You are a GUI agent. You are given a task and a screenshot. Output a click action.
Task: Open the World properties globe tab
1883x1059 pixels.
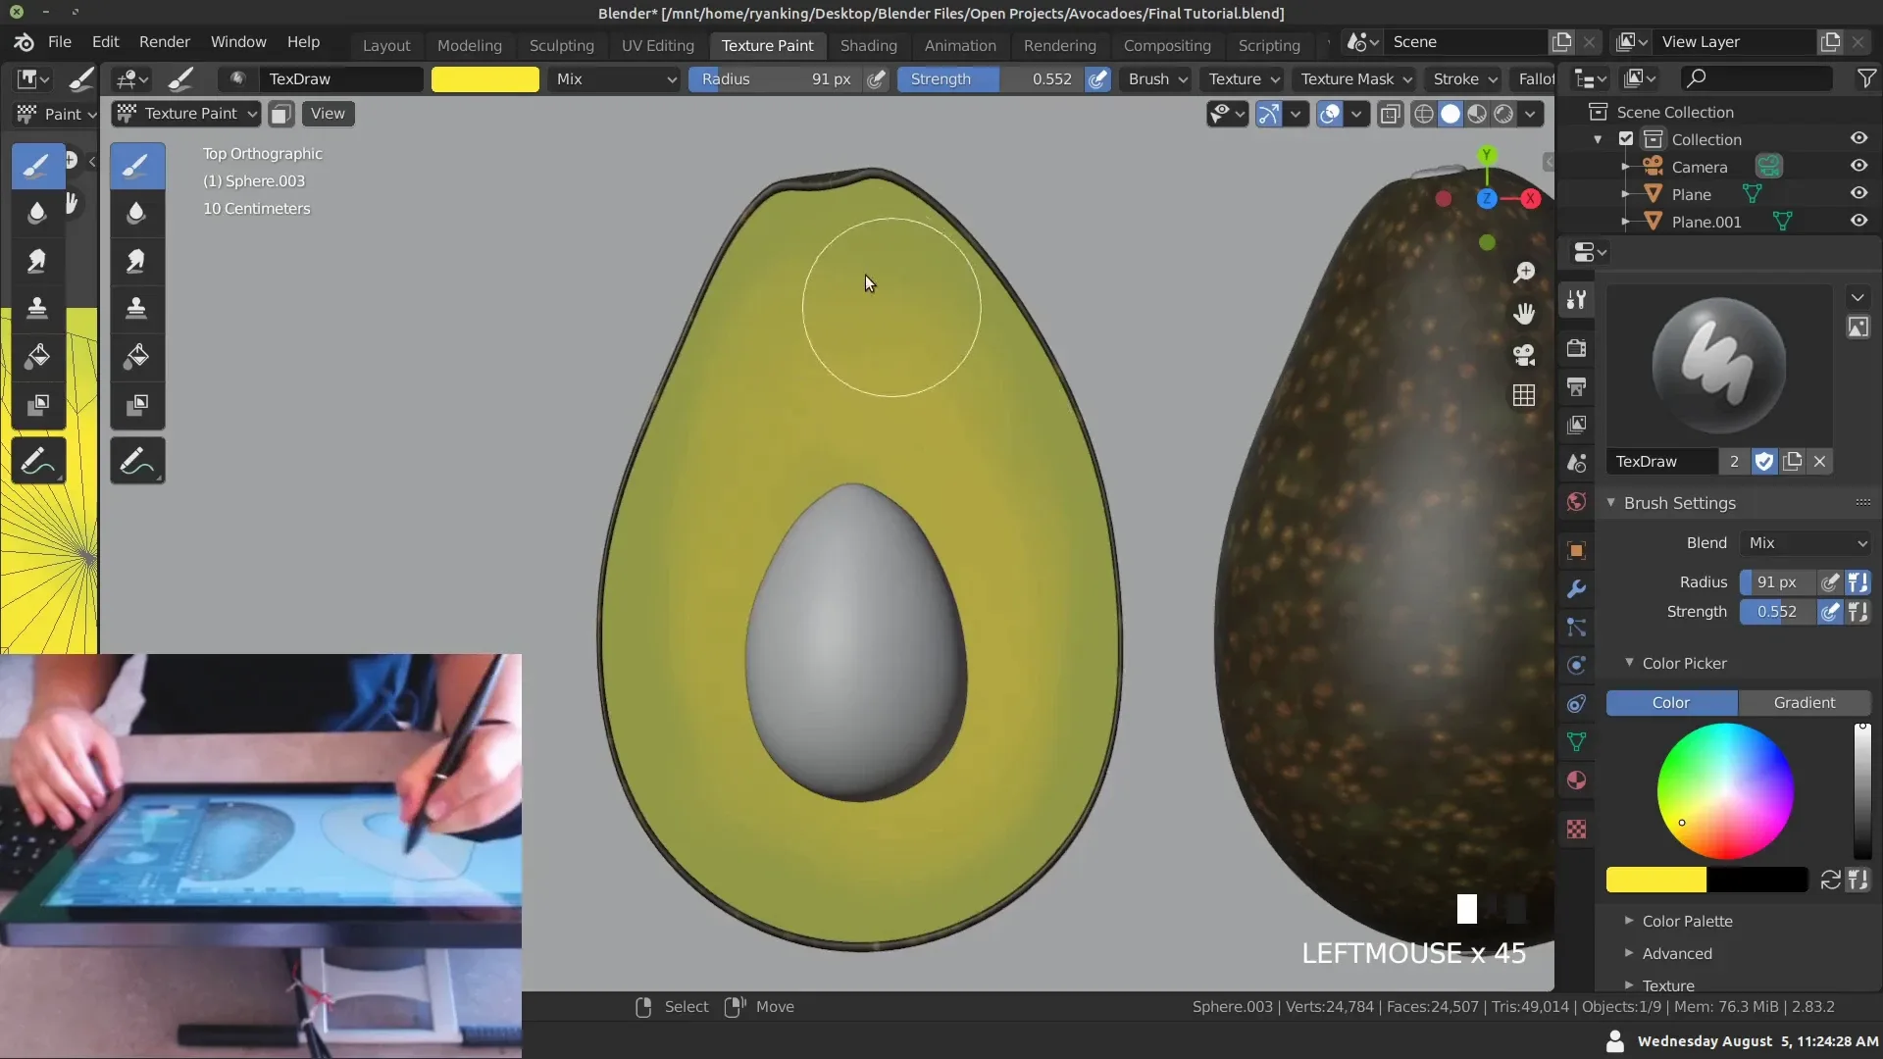(x=1576, y=502)
